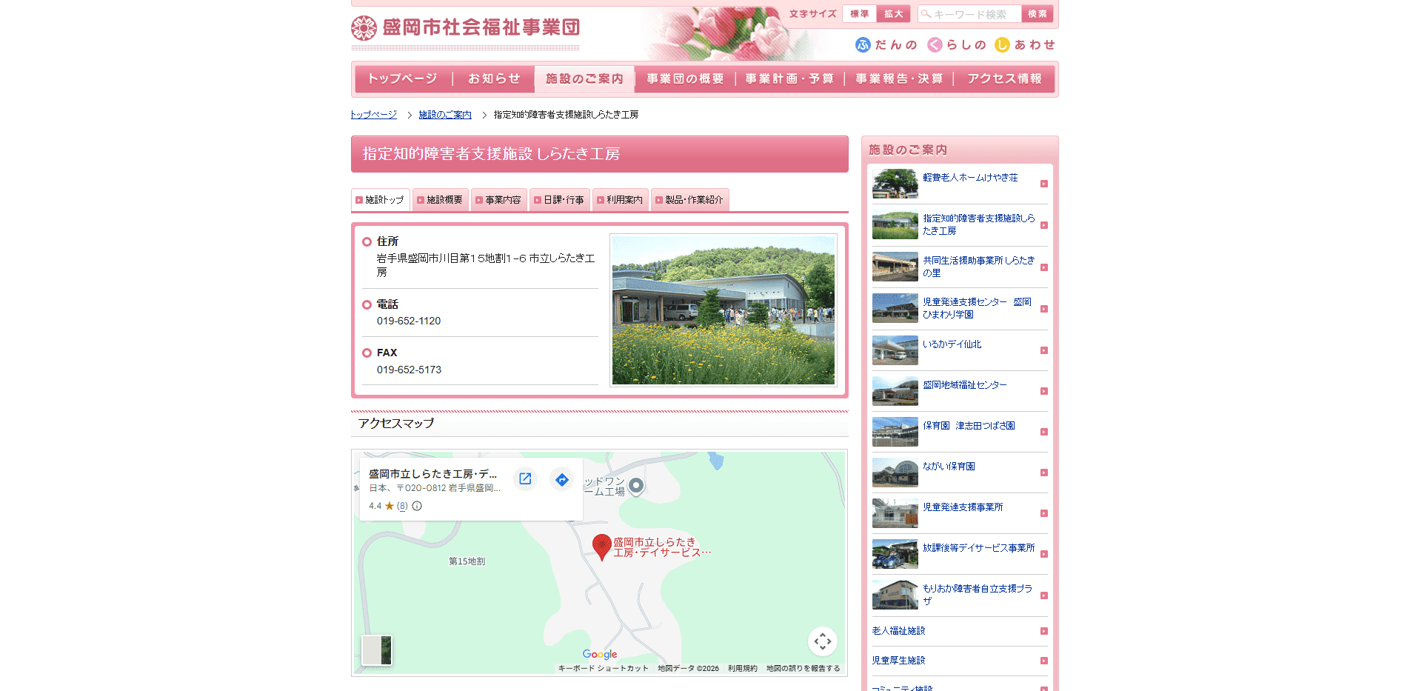Screen dimensions: 1410x691
Task: Switch to the 日課・行事 tab
Action: (x=559, y=200)
